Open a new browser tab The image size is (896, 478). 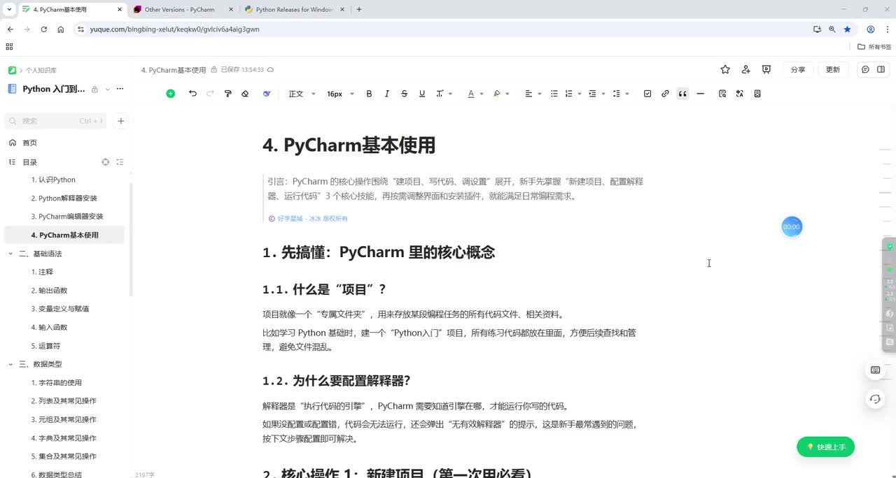point(359,10)
